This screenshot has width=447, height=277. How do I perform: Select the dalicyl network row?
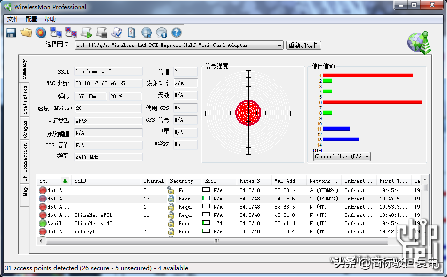229,232
